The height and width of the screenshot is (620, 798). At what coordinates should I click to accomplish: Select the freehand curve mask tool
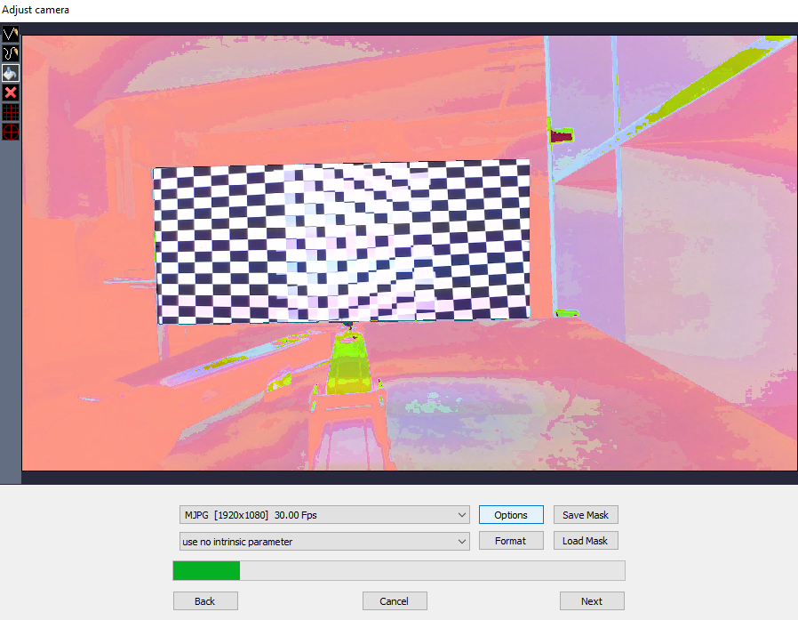pyautogui.click(x=11, y=53)
